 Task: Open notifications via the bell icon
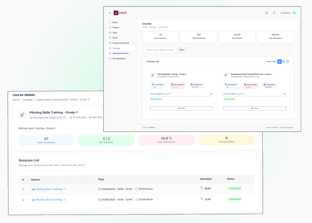click(274, 13)
